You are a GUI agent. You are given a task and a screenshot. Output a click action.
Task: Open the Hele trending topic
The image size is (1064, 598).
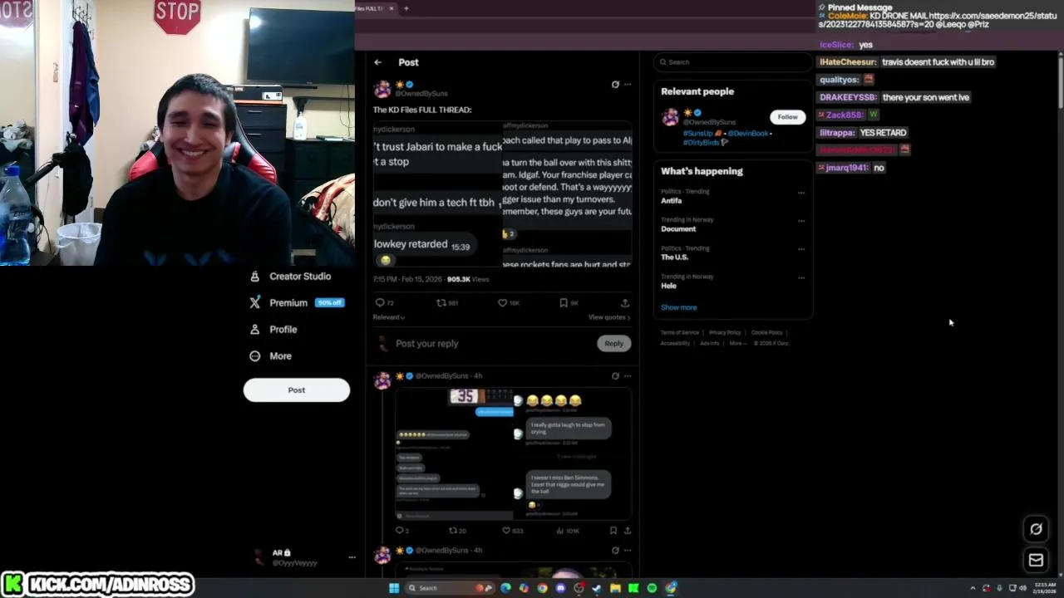(668, 286)
